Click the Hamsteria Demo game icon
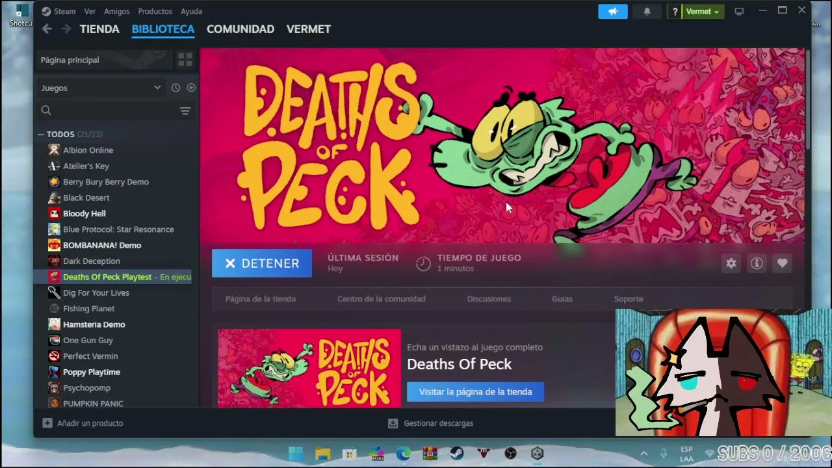Image resolution: width=832 pixels, height=468 pixels. tap(54, 324)
